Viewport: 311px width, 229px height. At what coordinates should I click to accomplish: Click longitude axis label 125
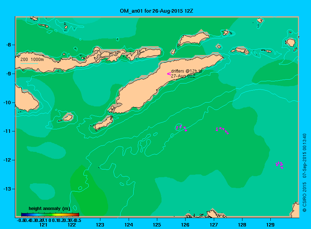(157, 225)
